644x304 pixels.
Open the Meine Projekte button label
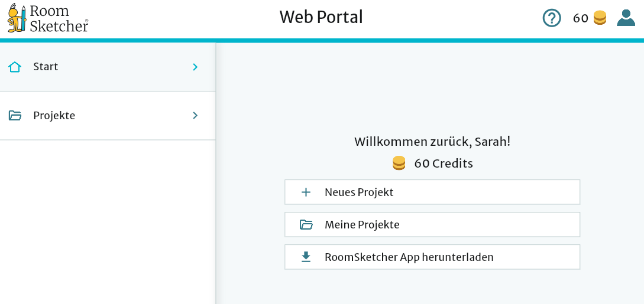(362, 224)
